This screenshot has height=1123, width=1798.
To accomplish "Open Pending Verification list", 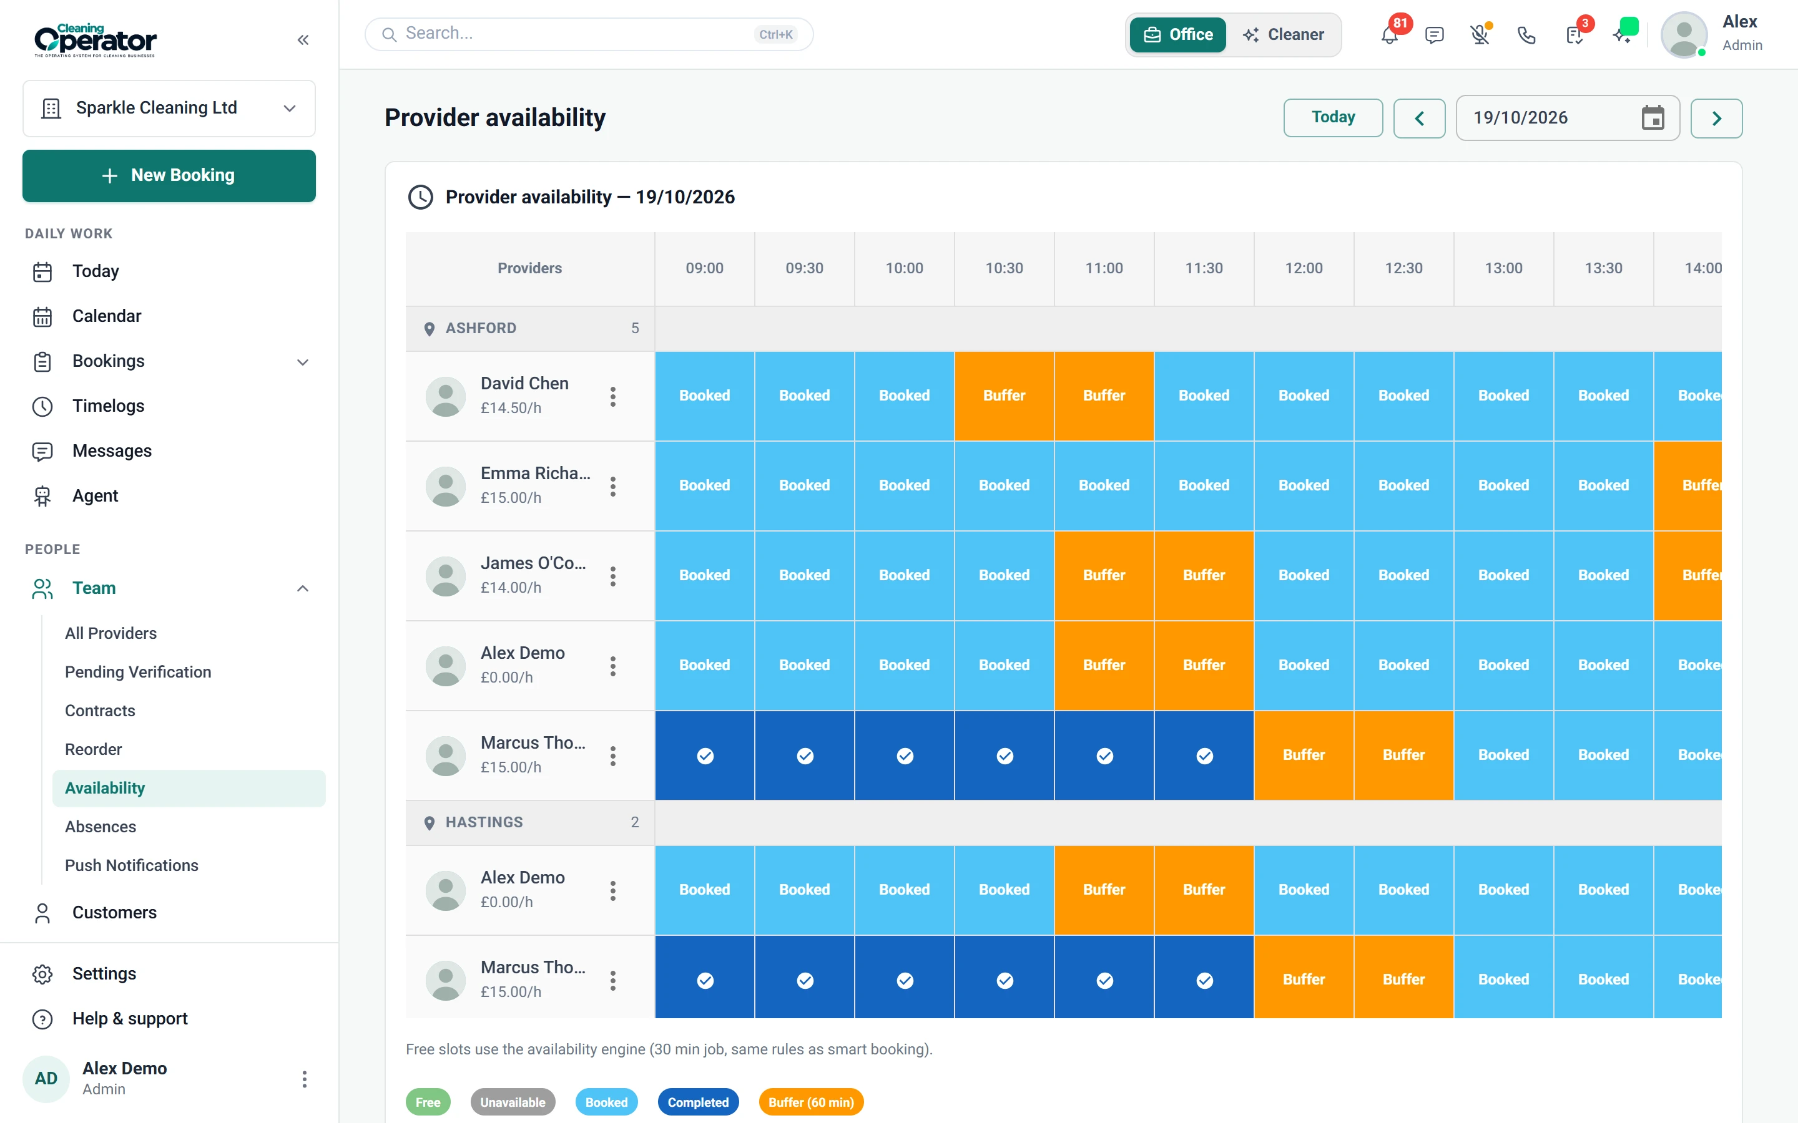I will (189, 672).
